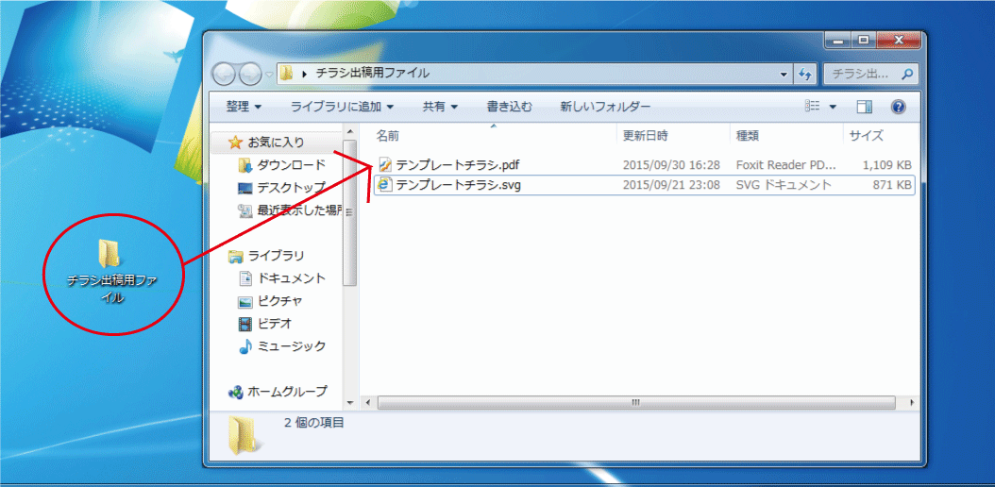Open the 共有 menu
The height and width of the screenshot is (487, 995).
(x=441, y=108)
